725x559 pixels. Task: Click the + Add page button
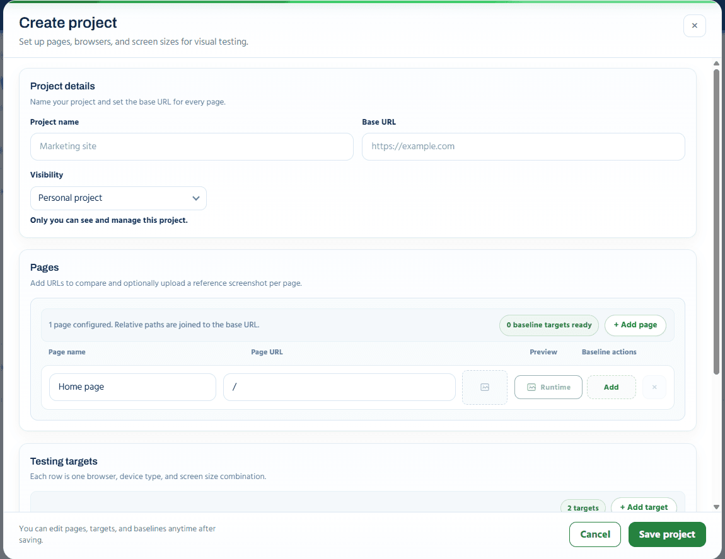coord(635,325)
